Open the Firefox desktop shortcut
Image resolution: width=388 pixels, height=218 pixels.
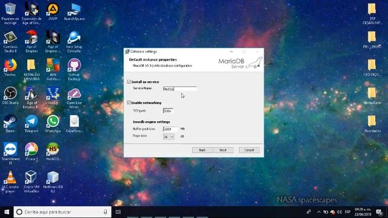pos(10,67)
